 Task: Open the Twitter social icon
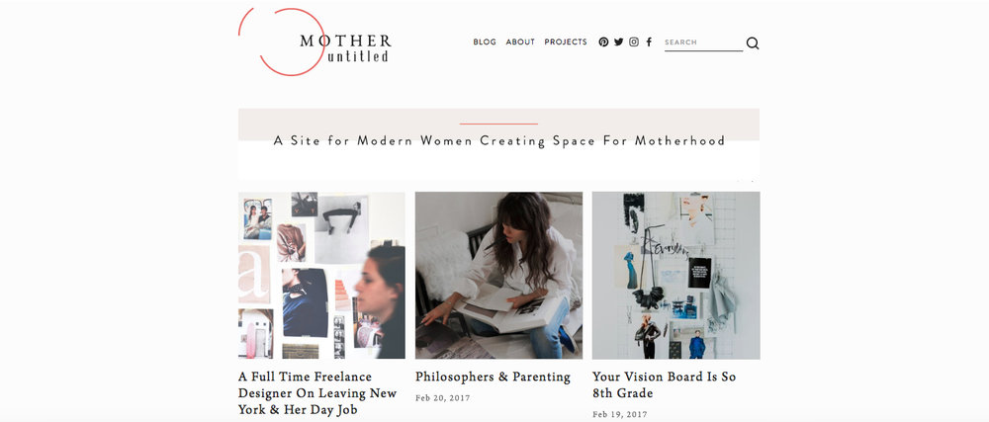coord(619,42)
